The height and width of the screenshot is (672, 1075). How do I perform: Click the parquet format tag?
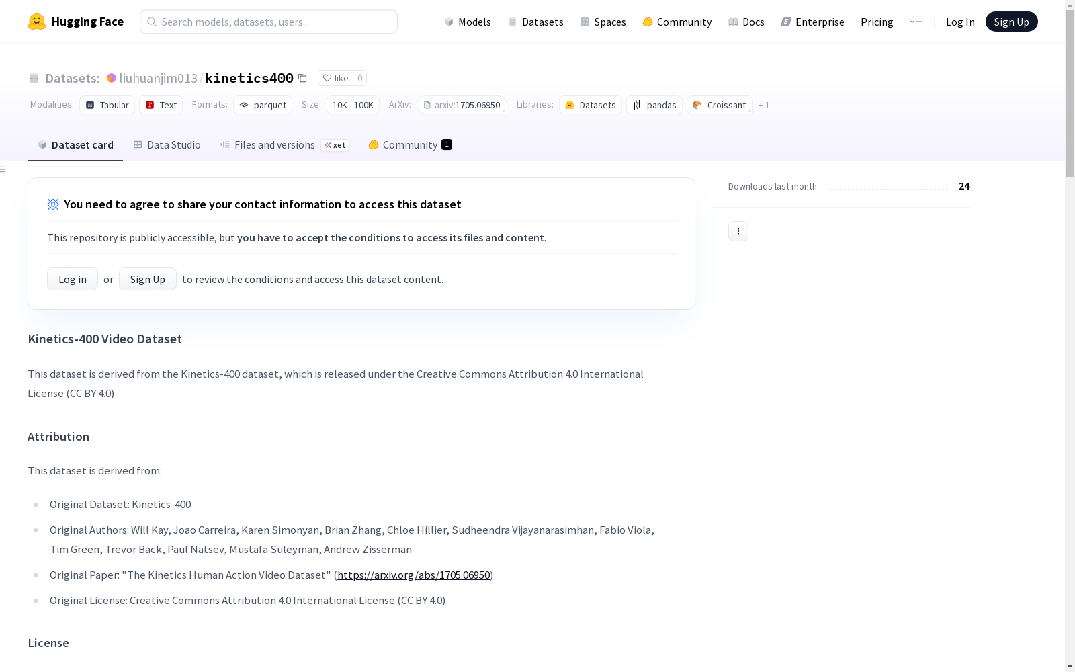click(x=263, y=105)
